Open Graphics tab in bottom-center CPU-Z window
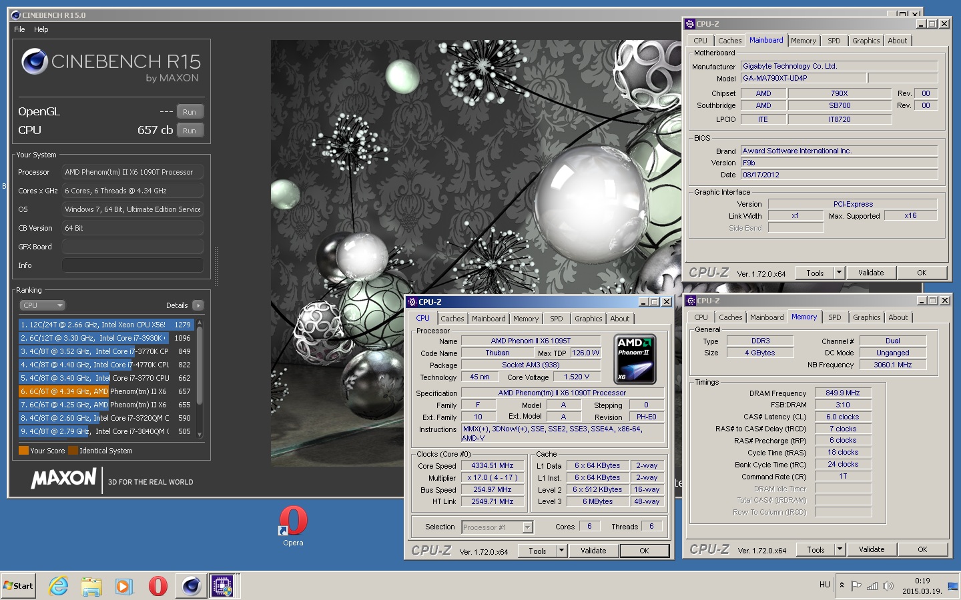The image size is (961, 600). [x=589, y=319]
